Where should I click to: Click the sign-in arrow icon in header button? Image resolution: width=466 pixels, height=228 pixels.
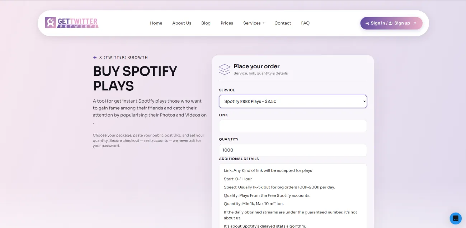click(367, 23)
